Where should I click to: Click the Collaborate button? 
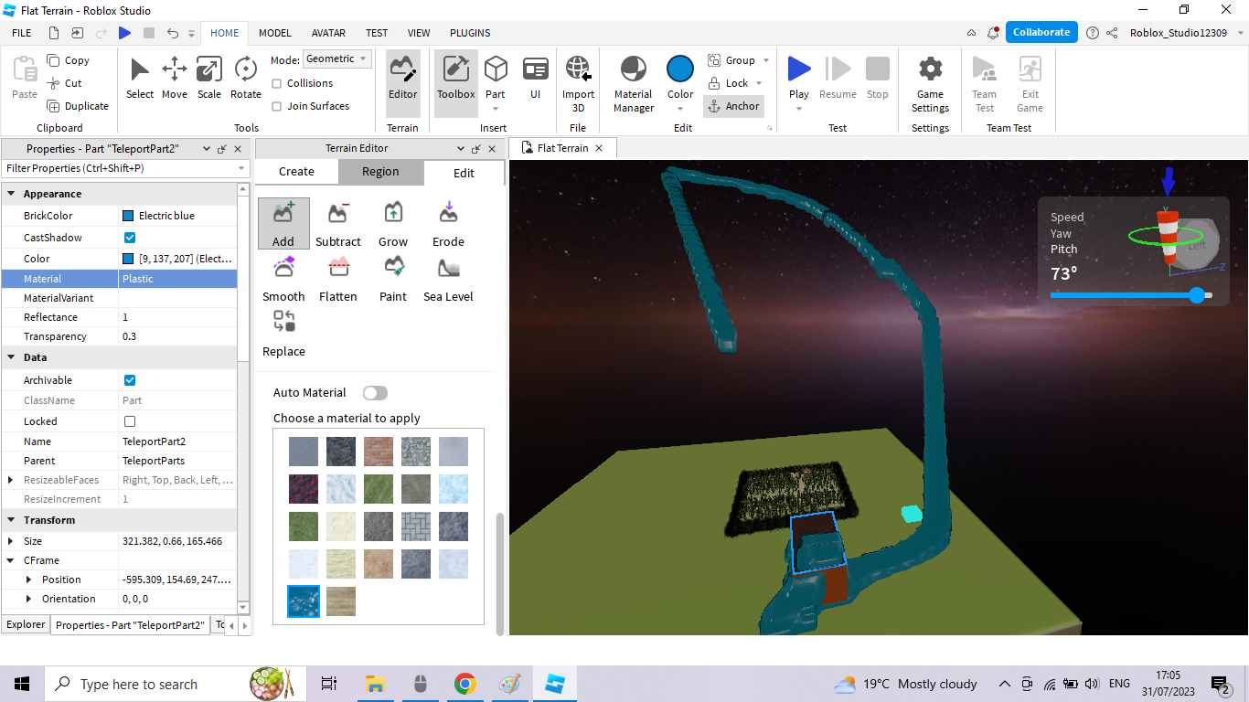click(1041, 32)
